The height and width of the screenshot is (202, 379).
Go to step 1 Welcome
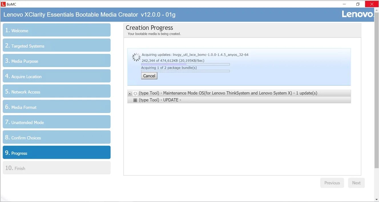coord(57,30)
